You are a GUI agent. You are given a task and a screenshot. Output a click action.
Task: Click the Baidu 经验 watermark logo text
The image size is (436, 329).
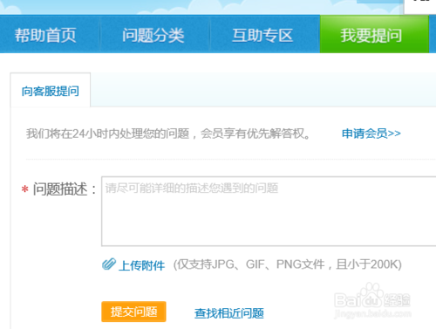point(398,300)
